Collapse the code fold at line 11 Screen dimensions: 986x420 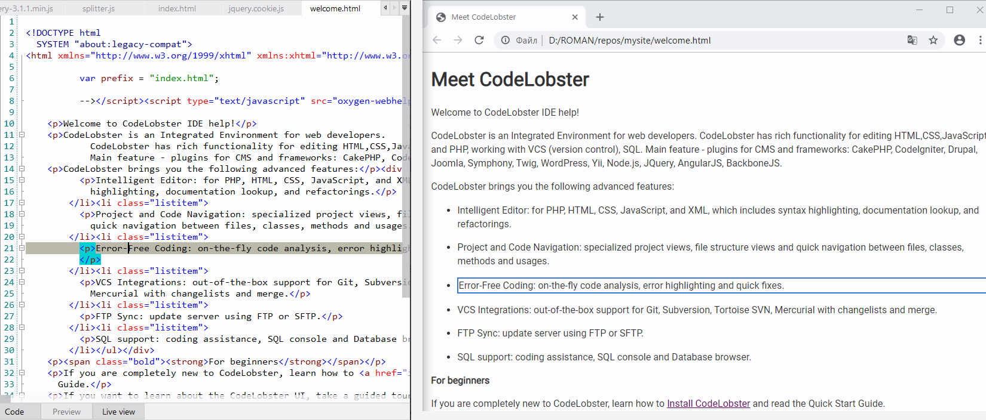(22, 135)
